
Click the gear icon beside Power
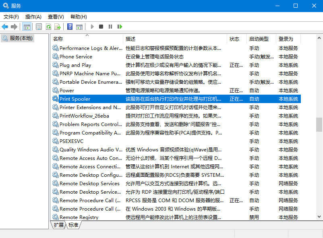[56, 90]
